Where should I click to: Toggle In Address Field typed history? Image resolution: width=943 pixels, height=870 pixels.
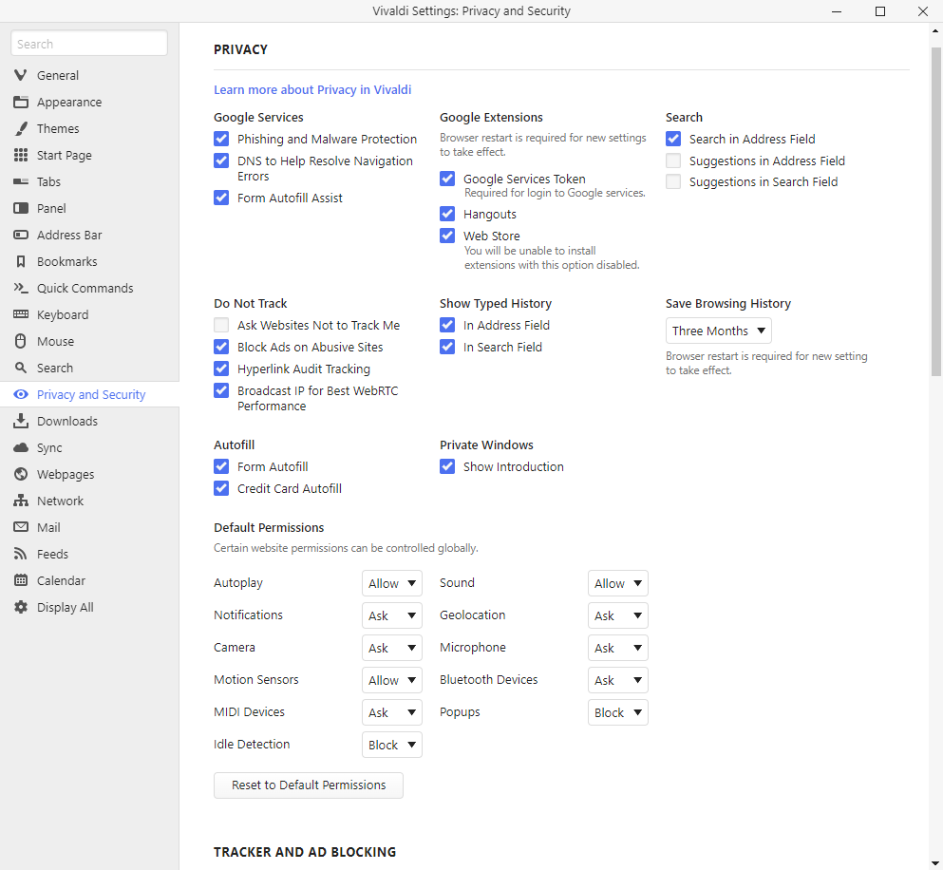pyautogui.click(x=447, y=325)
